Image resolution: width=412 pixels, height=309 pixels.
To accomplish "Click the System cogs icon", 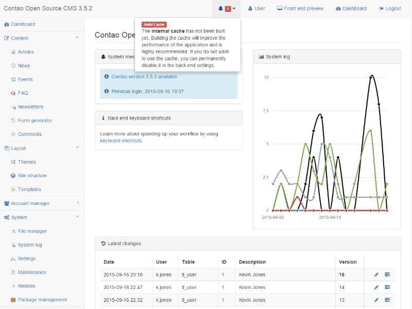I will (7, 217).
